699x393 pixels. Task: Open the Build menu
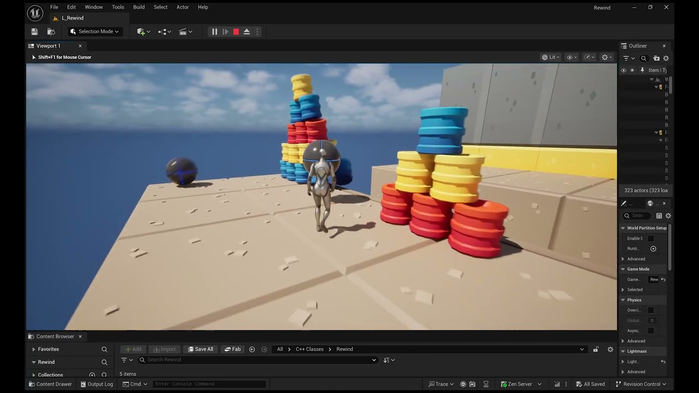click(x=139, y=7)
